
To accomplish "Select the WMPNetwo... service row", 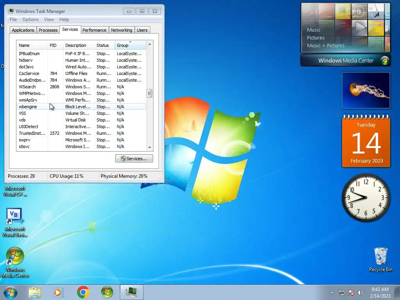I will coord(81,93).
